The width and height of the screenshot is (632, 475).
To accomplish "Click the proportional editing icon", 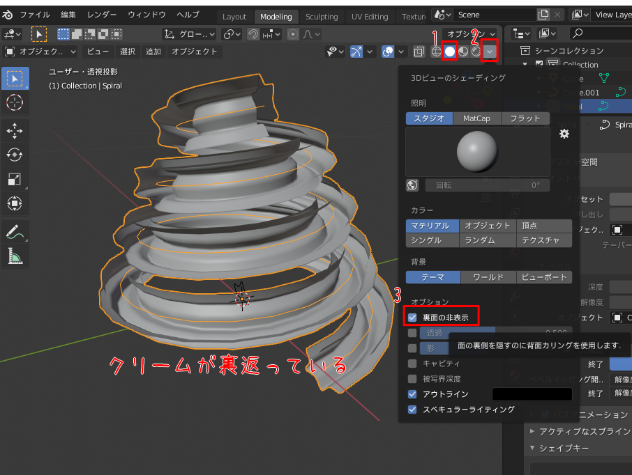I will point(293,34).
